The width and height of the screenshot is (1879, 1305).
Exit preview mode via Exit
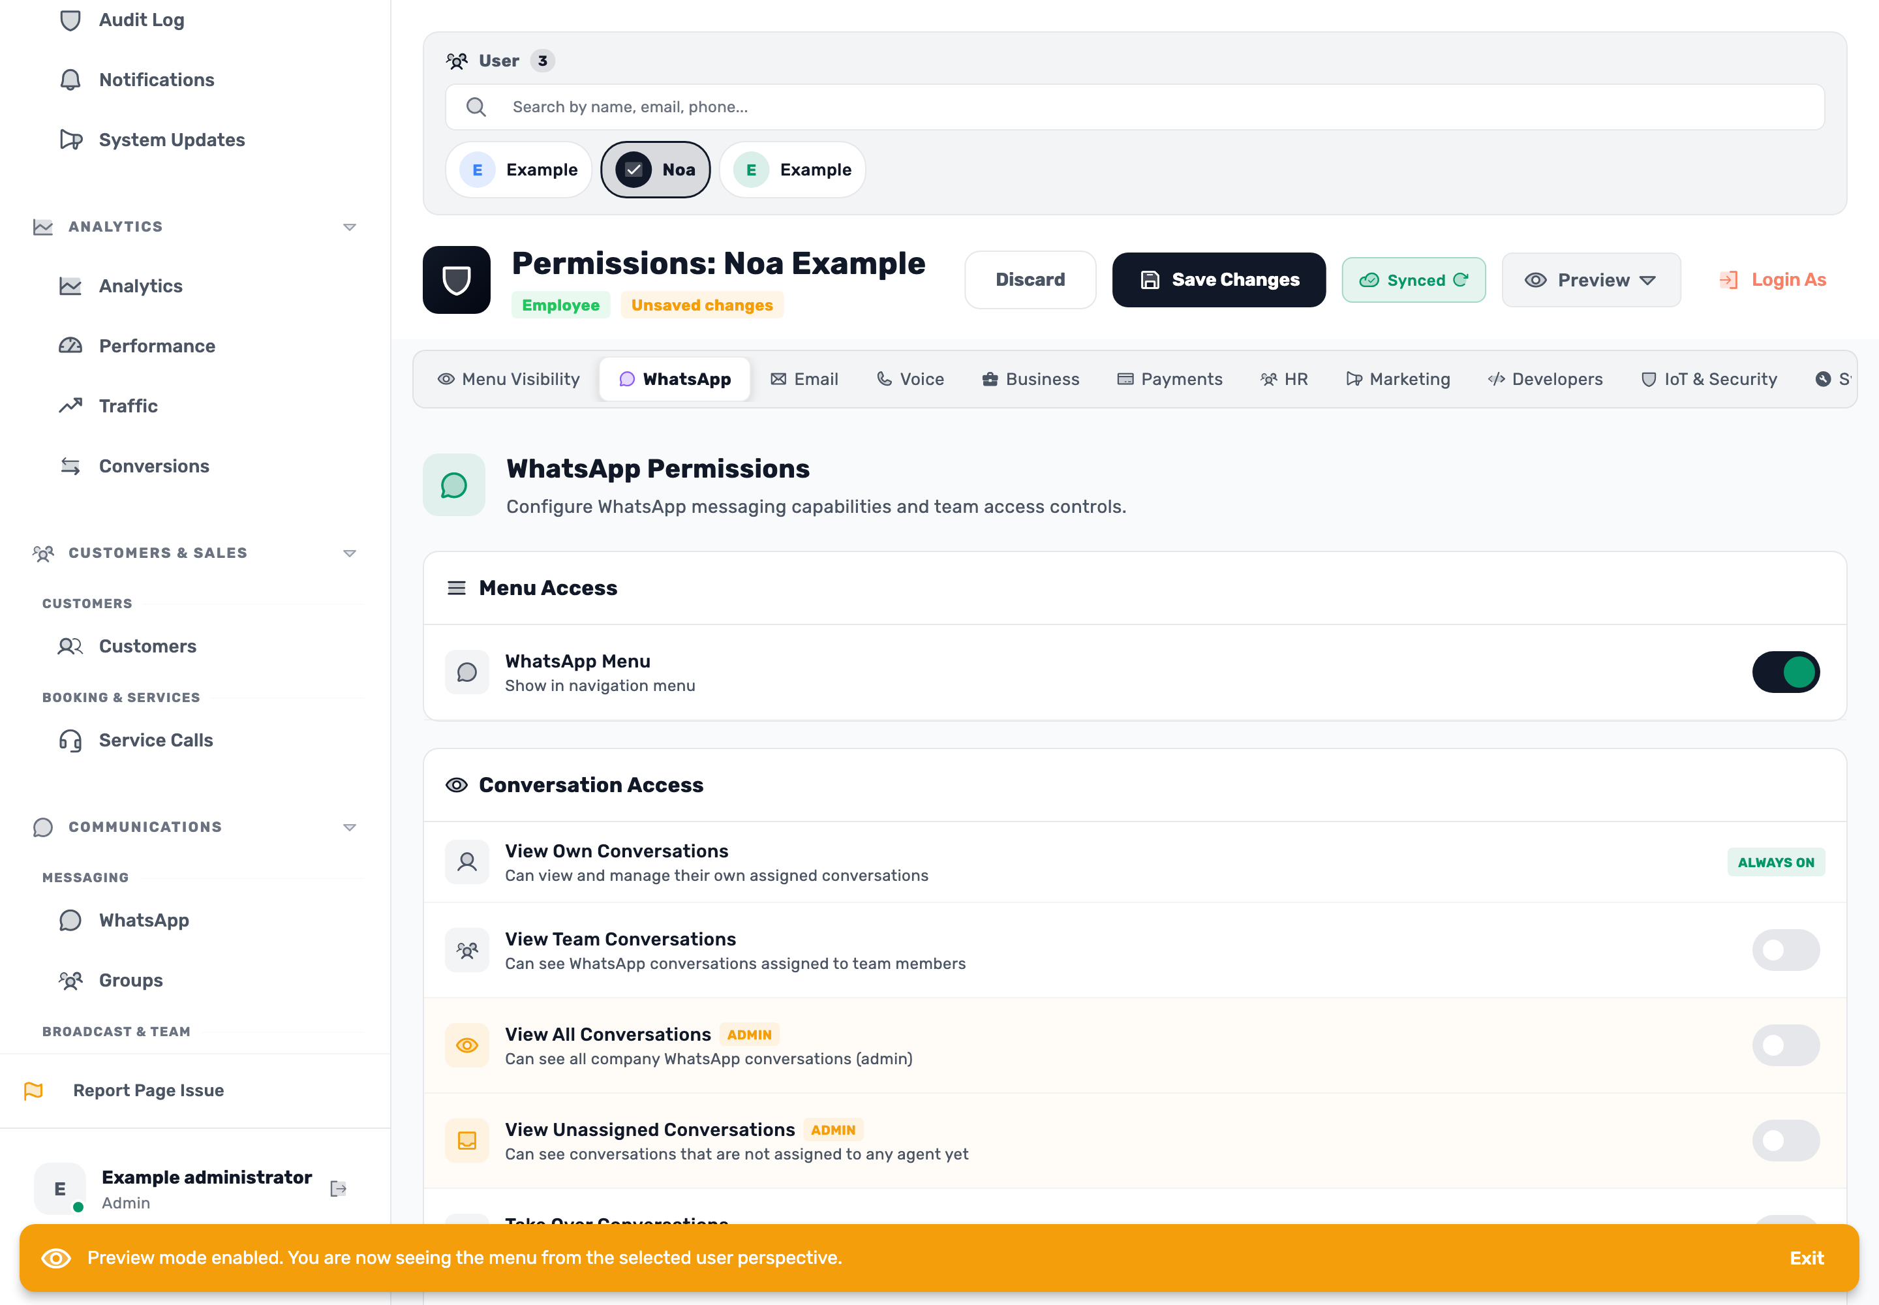(1806, 1257)
